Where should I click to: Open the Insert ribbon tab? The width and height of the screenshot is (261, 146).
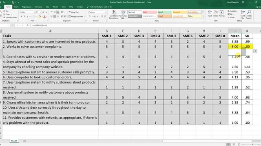click(16, 7)
